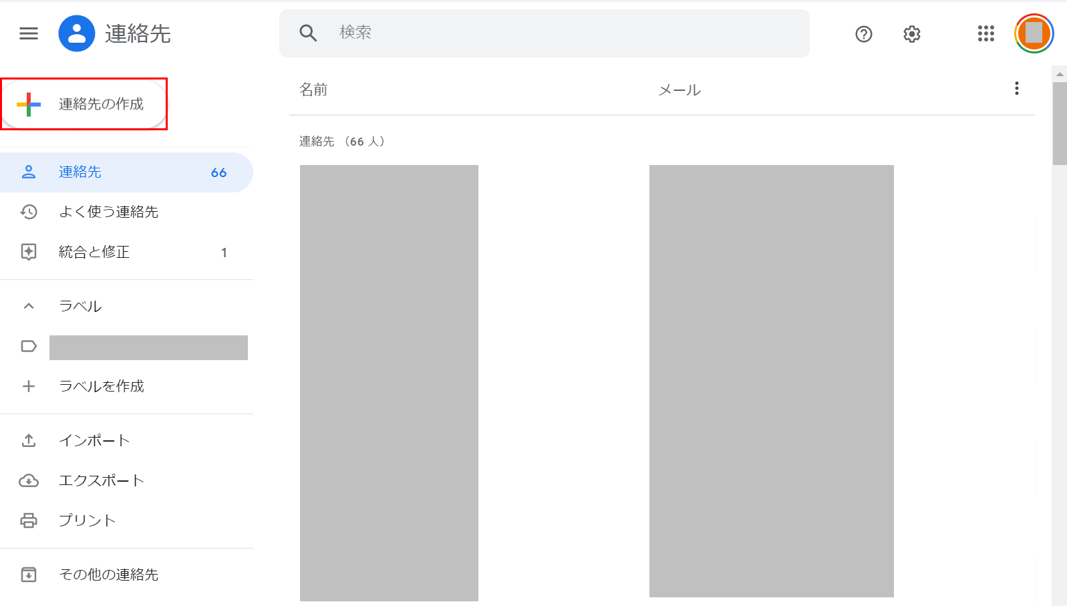Click the three-dot list options menu
Viewport: 1067px width, 606px height.
click(x=1016, y=89)
